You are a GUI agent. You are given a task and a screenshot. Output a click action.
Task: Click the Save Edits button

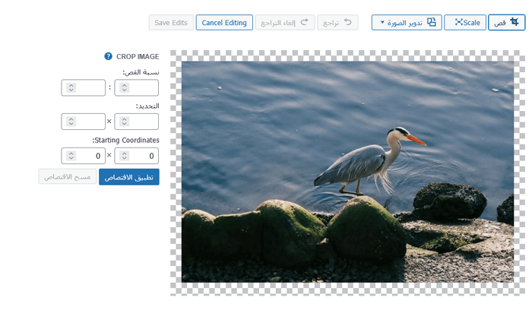click(x=171, y=23)
